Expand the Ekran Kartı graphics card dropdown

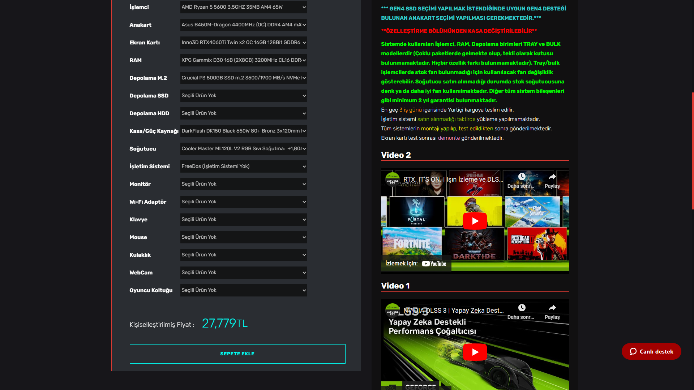point(243,42)
